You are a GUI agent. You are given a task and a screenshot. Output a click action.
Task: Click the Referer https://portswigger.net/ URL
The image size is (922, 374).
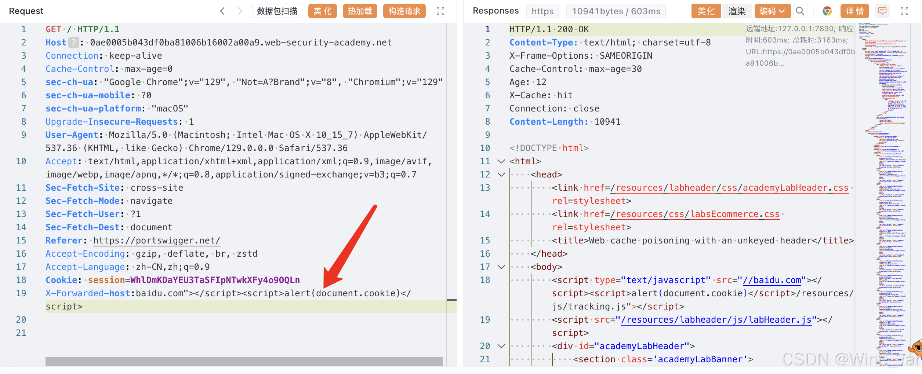157,241
